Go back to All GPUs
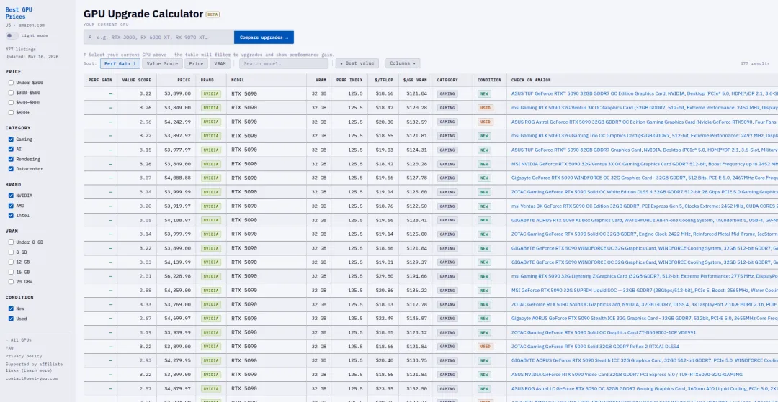778x402 pixels. (x=18, y=340)
